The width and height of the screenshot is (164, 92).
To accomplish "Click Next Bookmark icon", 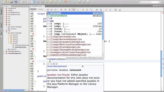I will coord(87,10).
